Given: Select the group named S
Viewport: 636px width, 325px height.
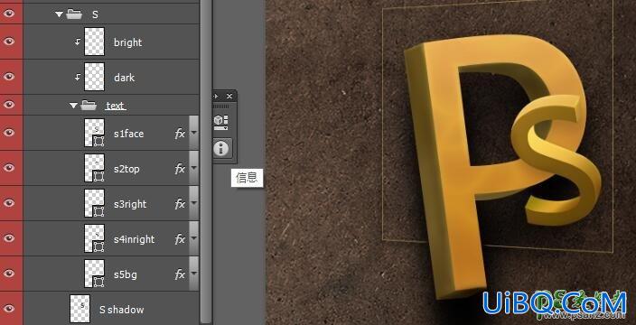Looking at the screenshot, I should 95,14.
